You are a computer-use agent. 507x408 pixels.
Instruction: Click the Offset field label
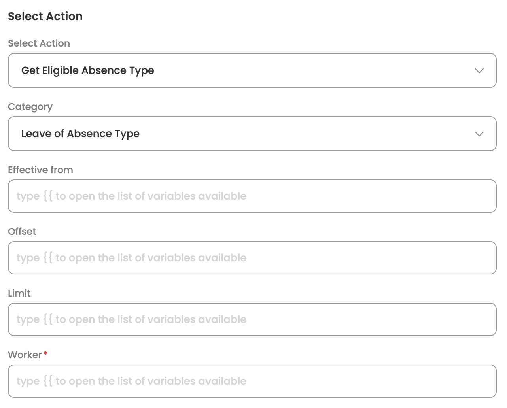tap(22, 232)
